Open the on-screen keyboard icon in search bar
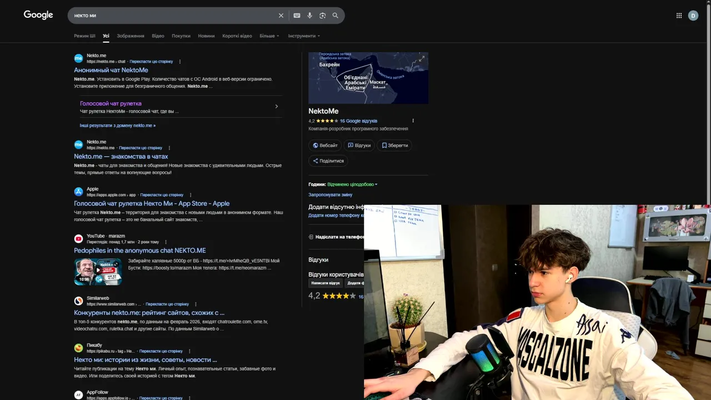 (x=297, y=16)
